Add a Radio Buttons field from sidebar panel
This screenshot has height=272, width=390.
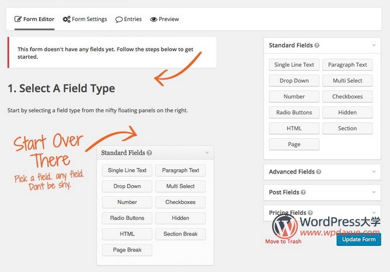(294, 113)
